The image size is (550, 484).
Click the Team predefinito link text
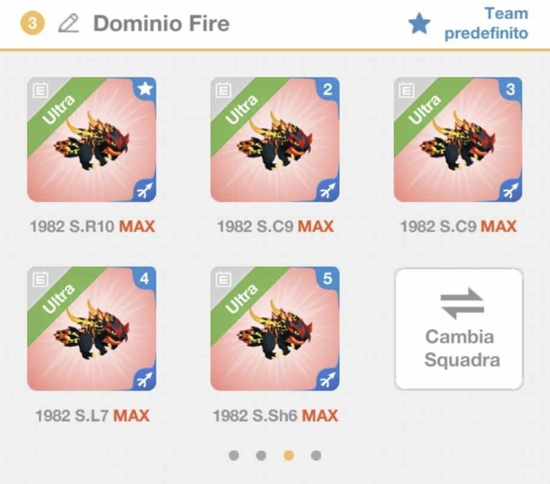[x=487, y=23]
